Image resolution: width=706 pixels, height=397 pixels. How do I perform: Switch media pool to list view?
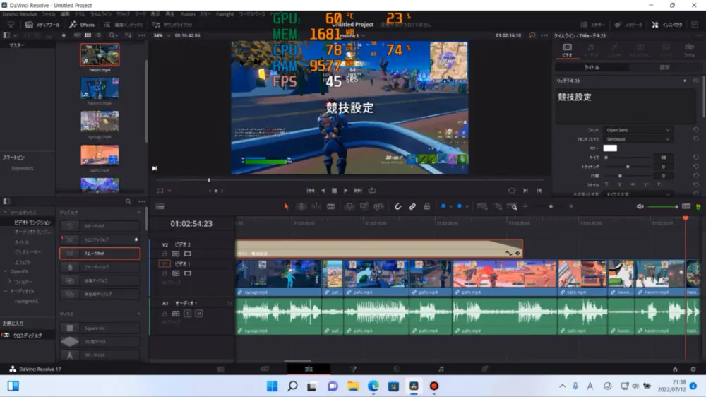[99, 35]
